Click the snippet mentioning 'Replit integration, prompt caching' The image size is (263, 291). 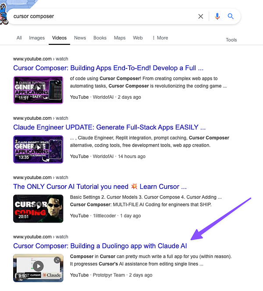[x=149, y=142]
